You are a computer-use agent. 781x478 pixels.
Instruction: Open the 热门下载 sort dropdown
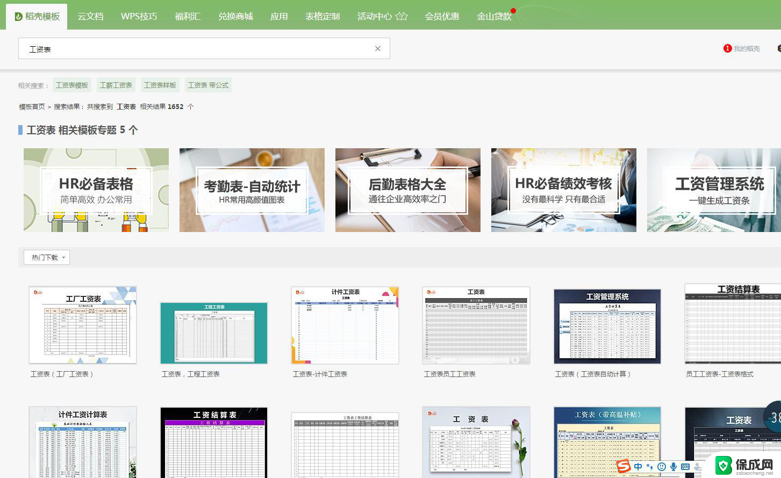47,257
